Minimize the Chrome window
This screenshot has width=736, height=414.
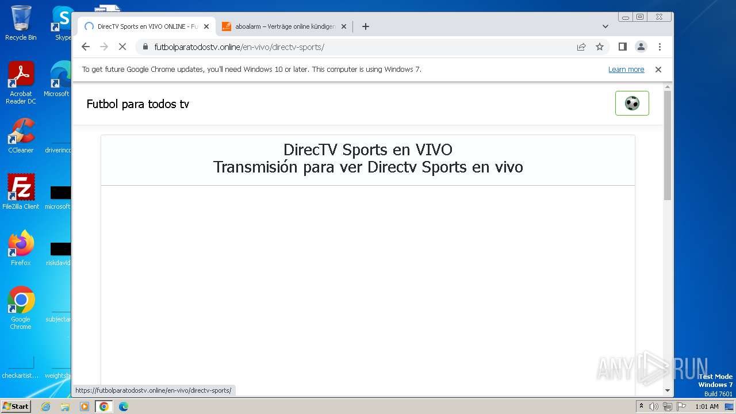pos(626,17)
